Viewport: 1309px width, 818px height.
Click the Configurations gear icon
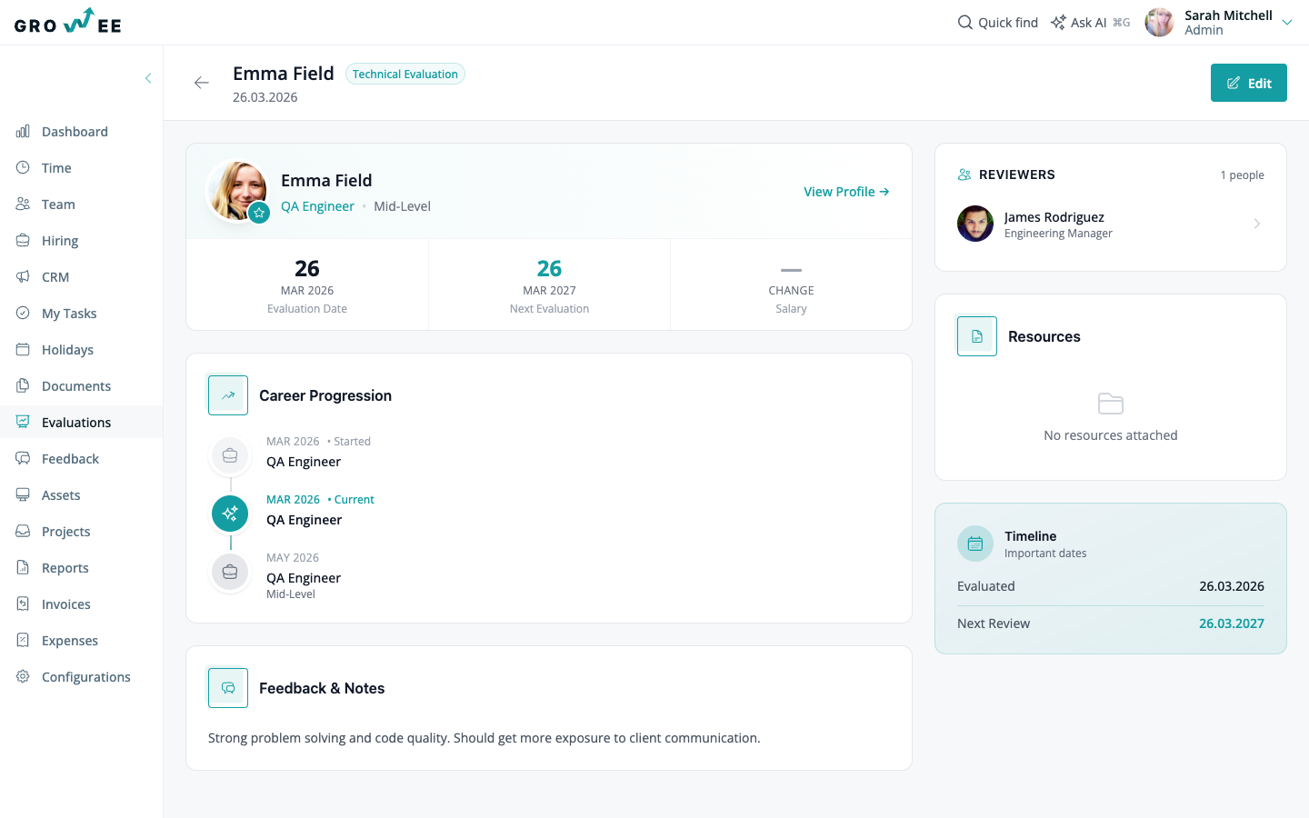click(x=23, y=677)
